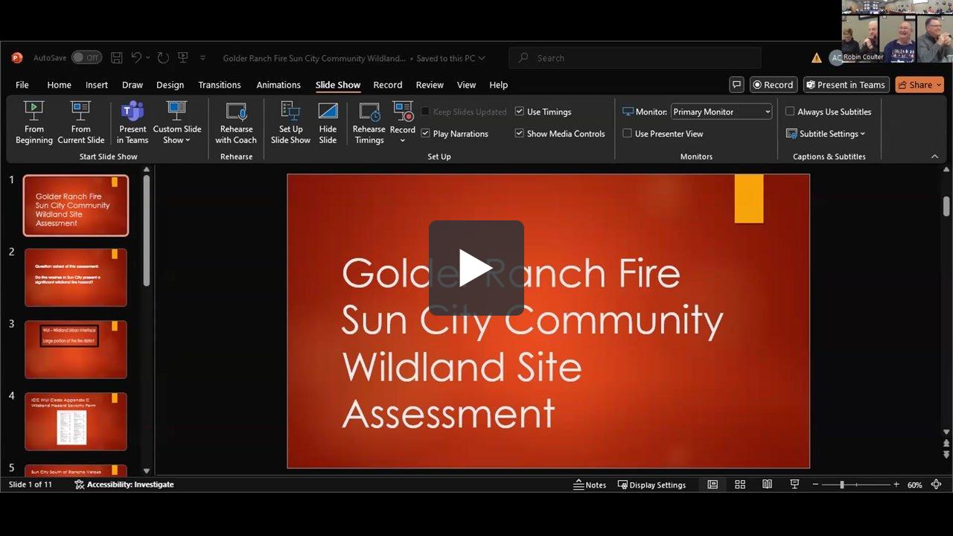Click in the Search box
The width and height of the screenshot is (953, 536).
(x=635, y=58)
